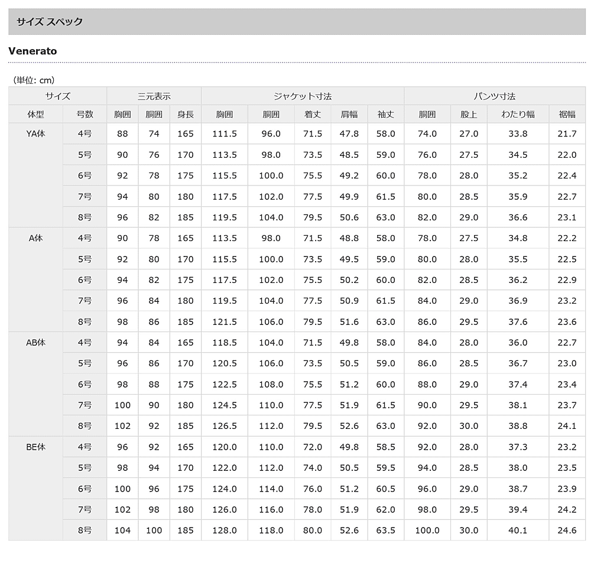The height and width of the screenshot is (566, 594).
Task: Select the 60.5 袖丈 cell
Action: click(x=385, y=489)
